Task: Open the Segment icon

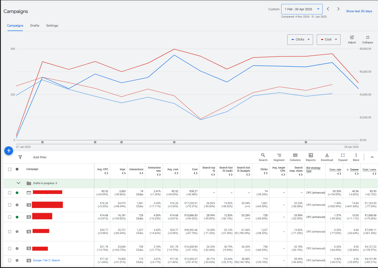Action: pos(279,155)
